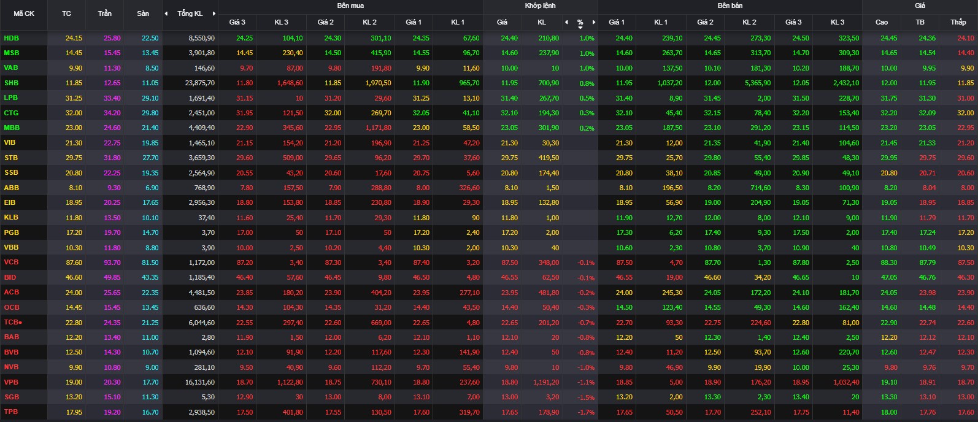The width and height of the screenshot is (978, 422).
Task: Open the LPB stock symbol
Action: tap(10, 98)
